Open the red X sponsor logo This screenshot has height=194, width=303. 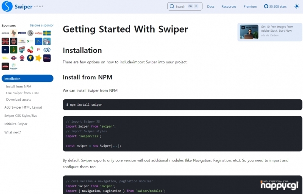[5, 41]
